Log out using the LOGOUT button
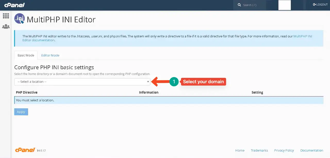 point(320,5)
